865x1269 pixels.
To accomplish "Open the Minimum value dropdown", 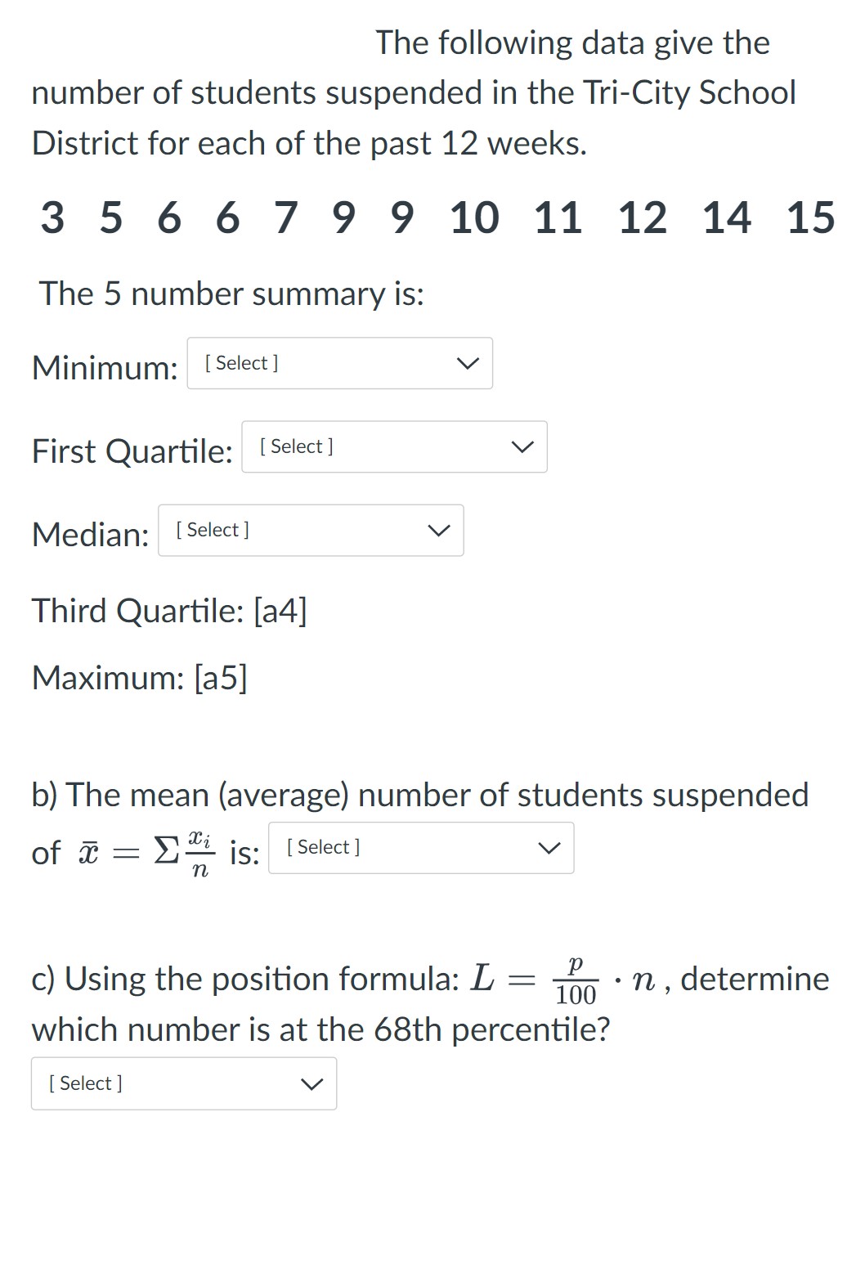I will pos(340,364).
